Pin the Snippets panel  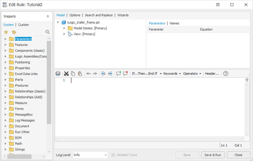[x=48, y=16]
